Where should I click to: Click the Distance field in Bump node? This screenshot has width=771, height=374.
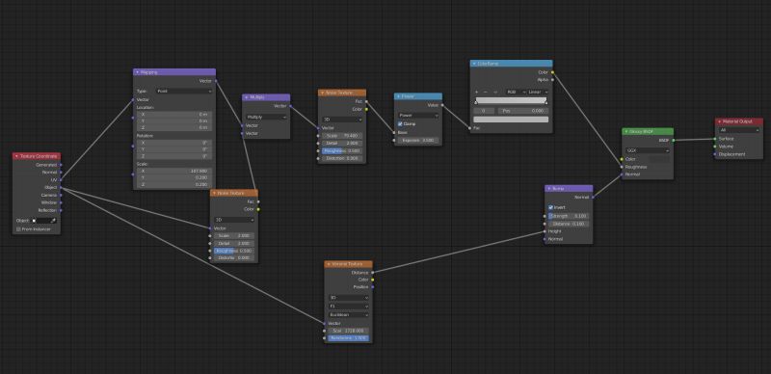click(569, 224)
